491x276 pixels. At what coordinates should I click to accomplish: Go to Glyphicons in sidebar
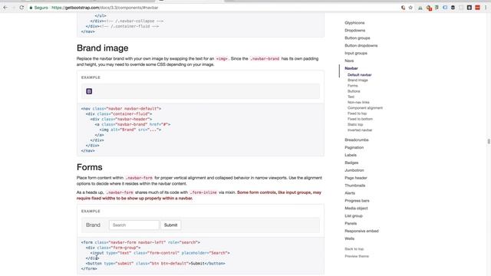pos(354,23)
